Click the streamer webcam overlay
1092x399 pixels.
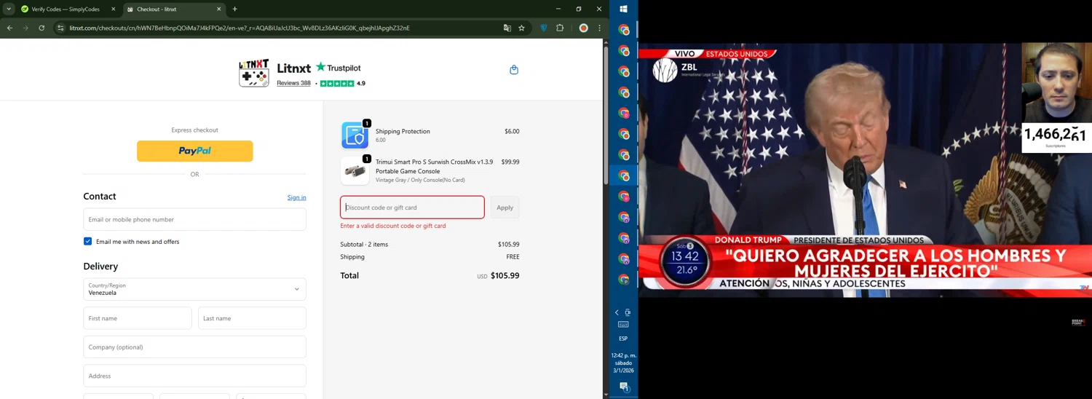pos(1056,83)
